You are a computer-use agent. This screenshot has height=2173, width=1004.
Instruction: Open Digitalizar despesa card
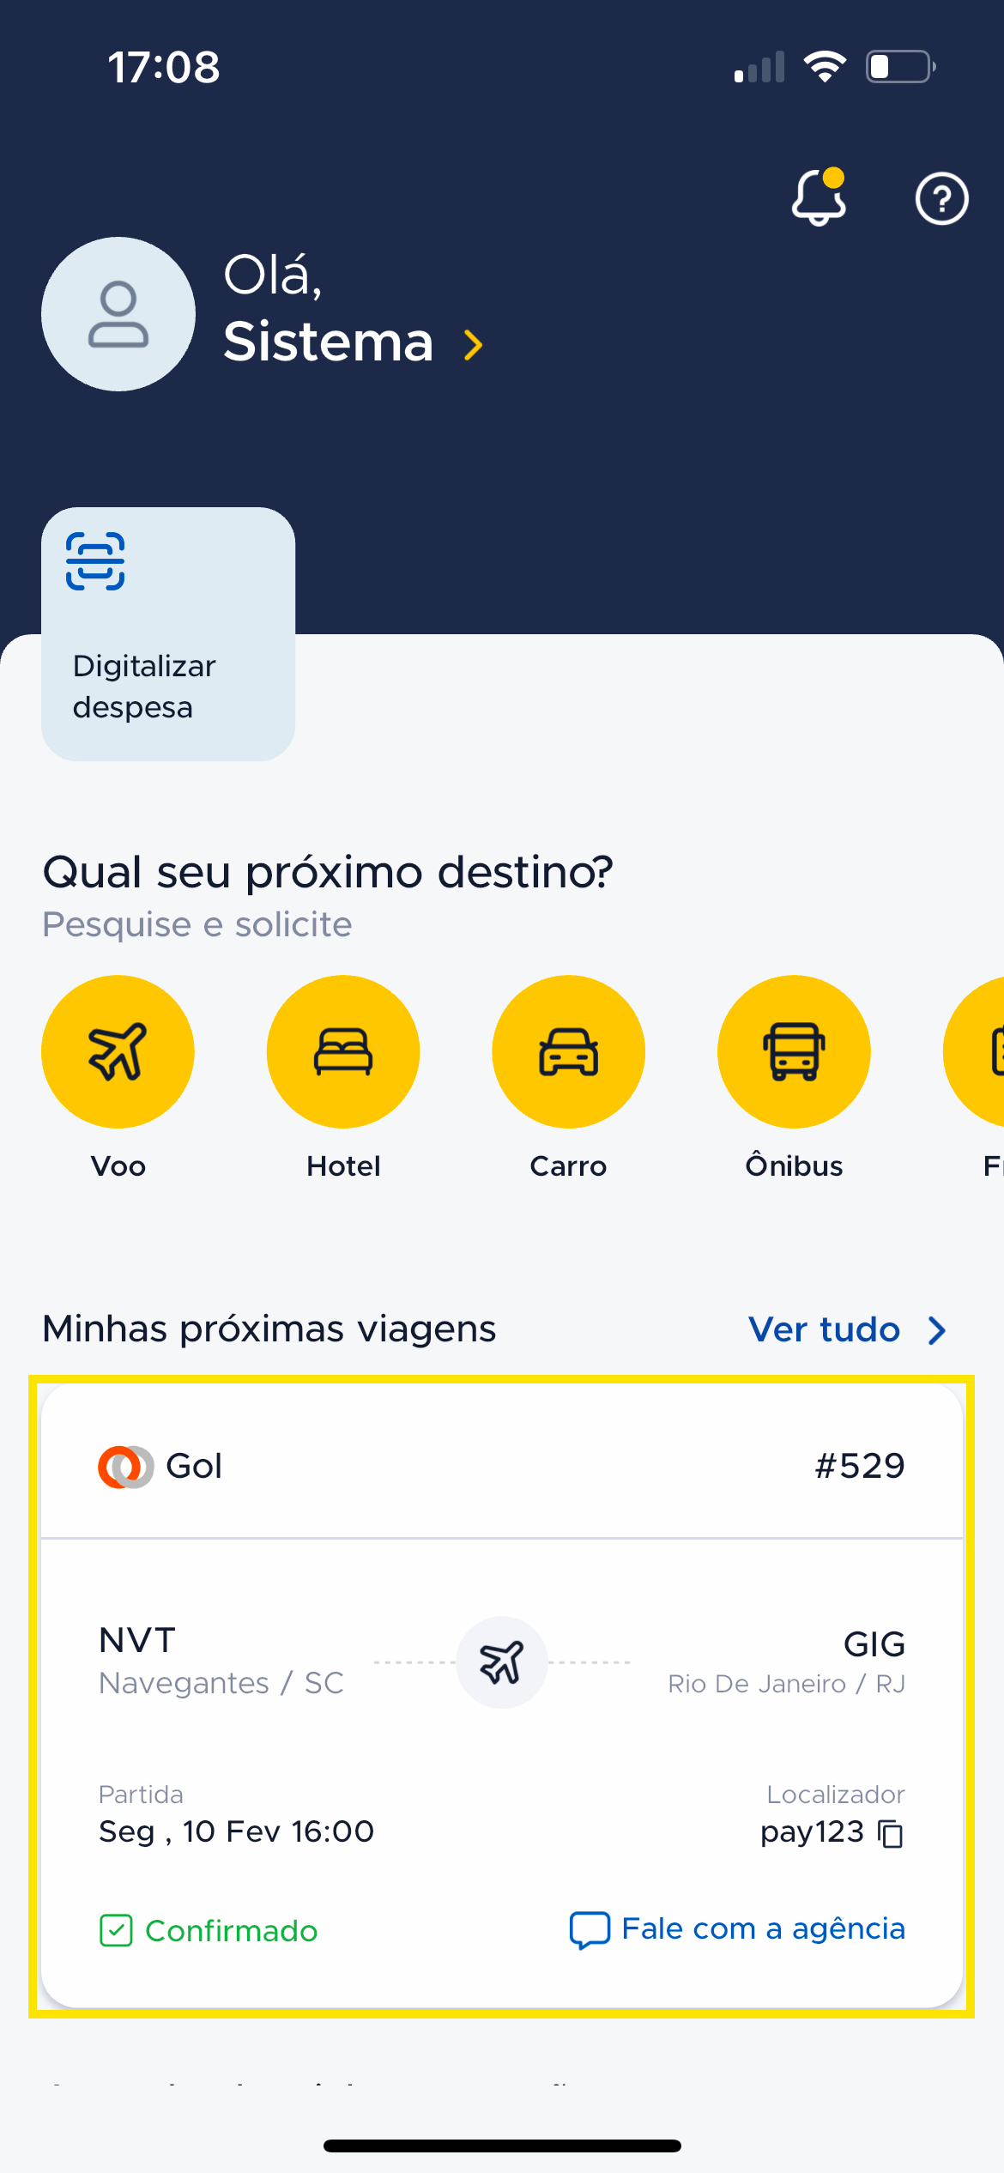[168, 634]
